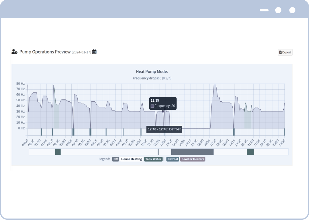Image resolution: width=309 pixels, height=220 pixels.
Task: Click the Frequency drops summary text
Action: click(x=152, y=78)
